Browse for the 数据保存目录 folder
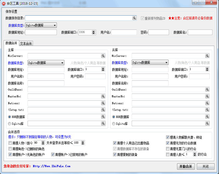Viewport: 219px width, 174px height. (x=134, y=18)
